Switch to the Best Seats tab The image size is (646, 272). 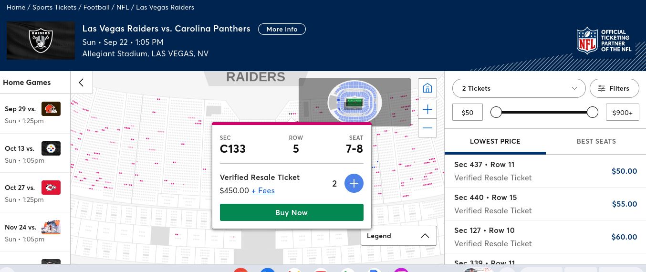coord(596,141)
